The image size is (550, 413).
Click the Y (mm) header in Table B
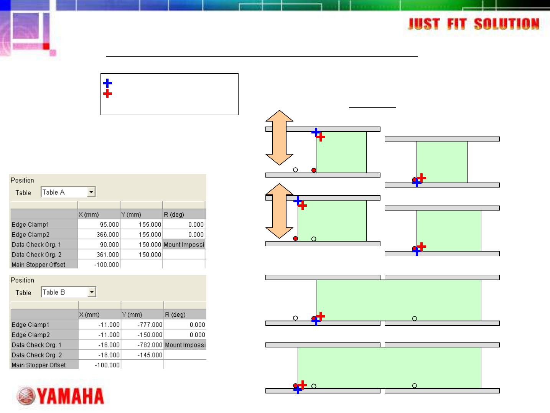click(x=142, y=314)
